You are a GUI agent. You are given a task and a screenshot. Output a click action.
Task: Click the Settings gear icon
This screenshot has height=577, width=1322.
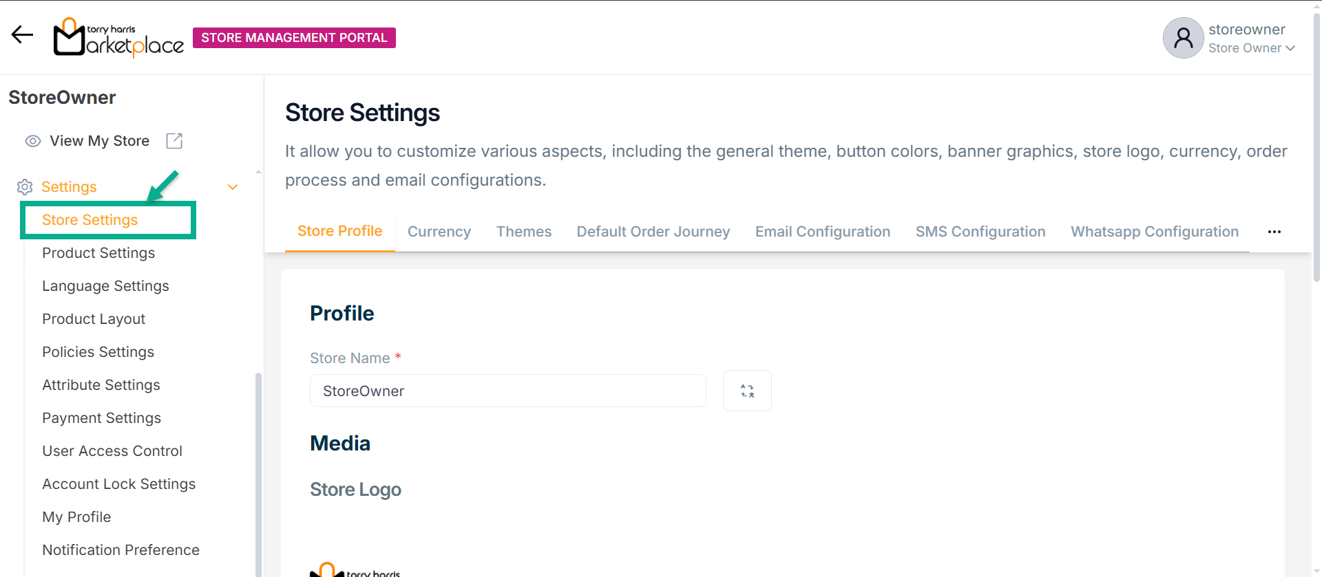pos(25,187)
